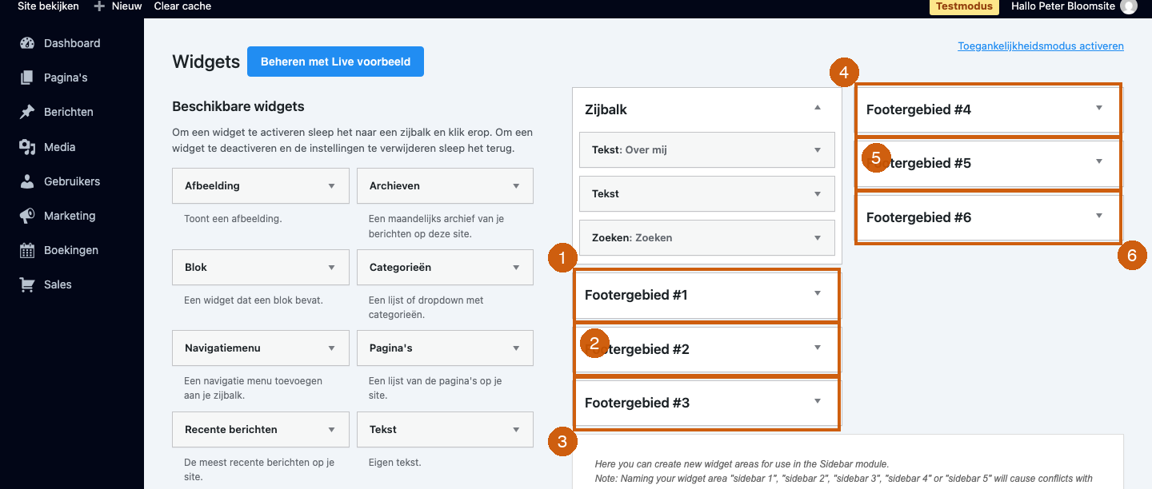1152x489 pixels.
Task: Expand the Recente berichten widget arrow
Action: (331, 429)
